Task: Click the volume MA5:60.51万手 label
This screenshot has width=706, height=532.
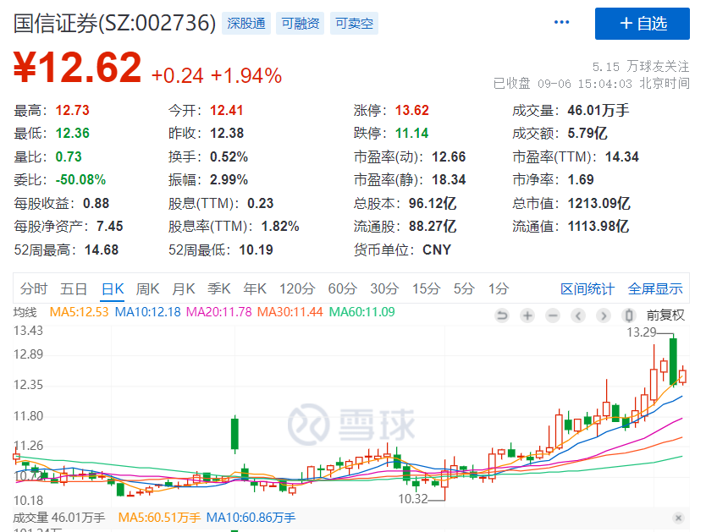Action: (159, 518)
